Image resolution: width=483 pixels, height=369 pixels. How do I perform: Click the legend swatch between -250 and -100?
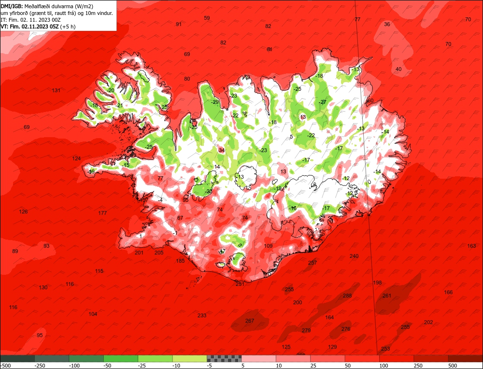click(x=52, y=358)
